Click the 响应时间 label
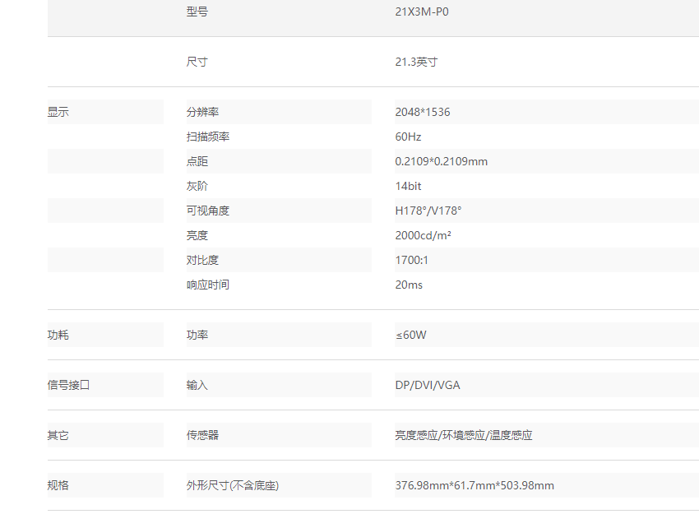Screen dimensions: 699x528 [208, 285]
